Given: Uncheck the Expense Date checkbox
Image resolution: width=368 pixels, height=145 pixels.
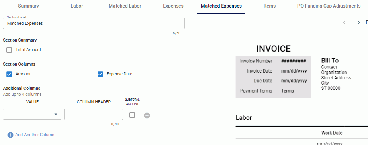Looking at the screenshot, I should pos(100,74).
